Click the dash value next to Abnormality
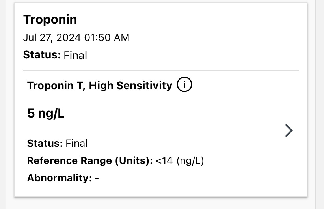Viewport: 324px width, 209px height. pos(97,178)
